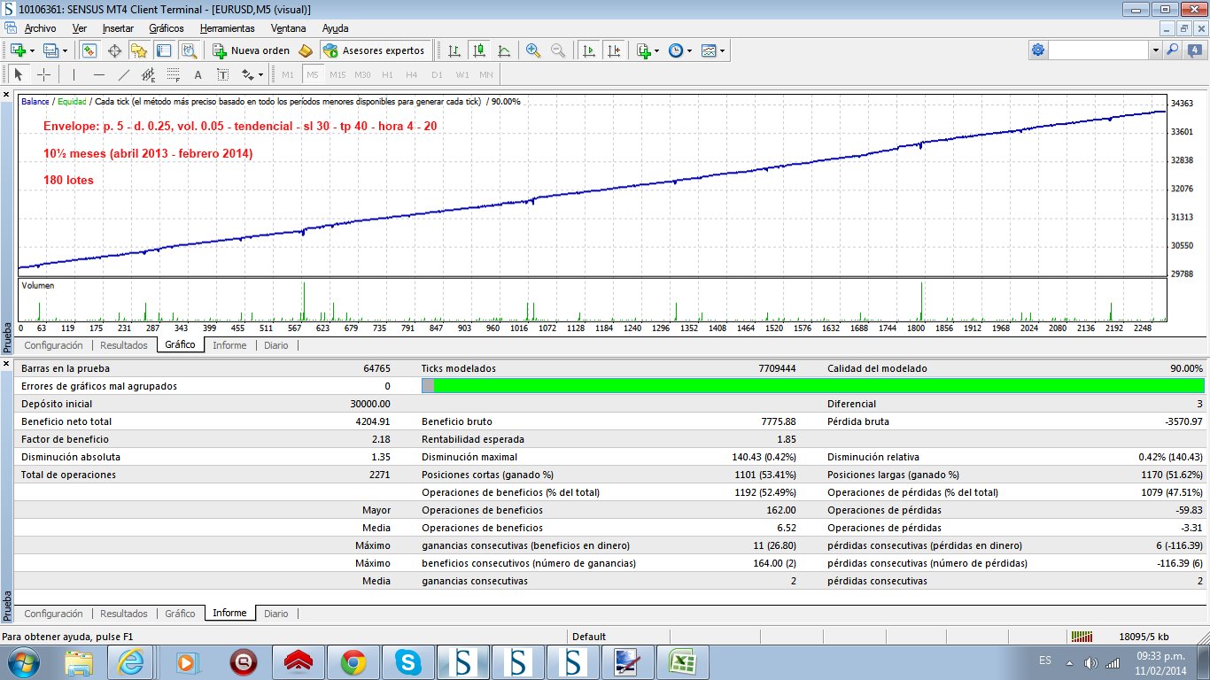Expand the arrows objects dropdown
Viewport: 1210px width, 680px height.
(x=261, y=74)
